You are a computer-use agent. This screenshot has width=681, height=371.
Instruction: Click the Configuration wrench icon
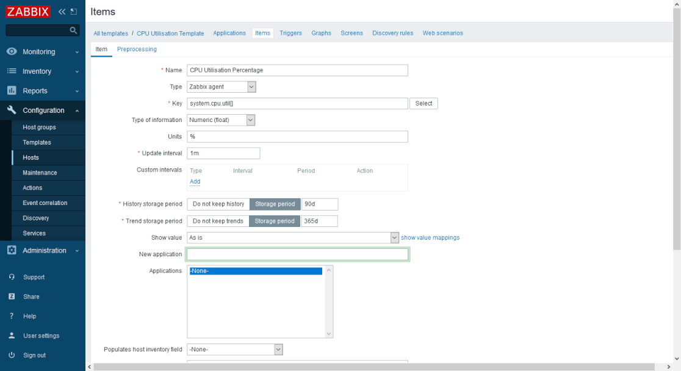[12, 110]
